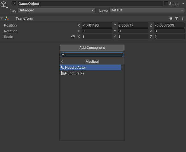
Task: Click the GameObject cube icon
Action: pyautogui.click(x=3, y=5)
